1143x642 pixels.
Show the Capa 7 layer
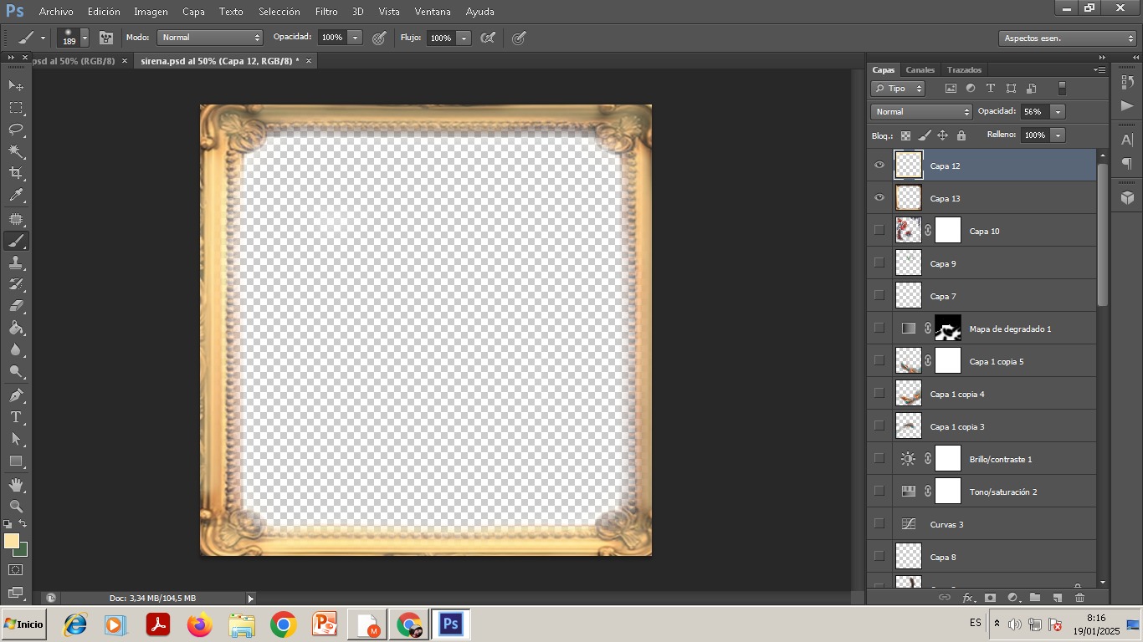click(x=879, y=295)
